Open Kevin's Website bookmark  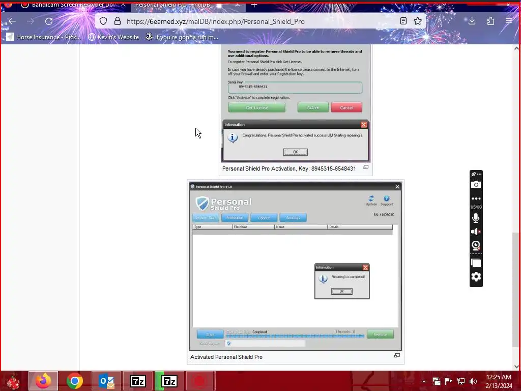pos(113,37)
